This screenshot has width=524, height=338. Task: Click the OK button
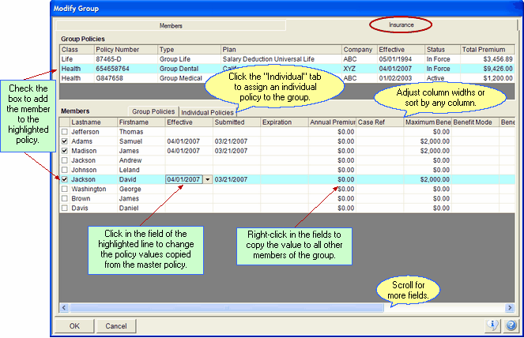(74, 325)
